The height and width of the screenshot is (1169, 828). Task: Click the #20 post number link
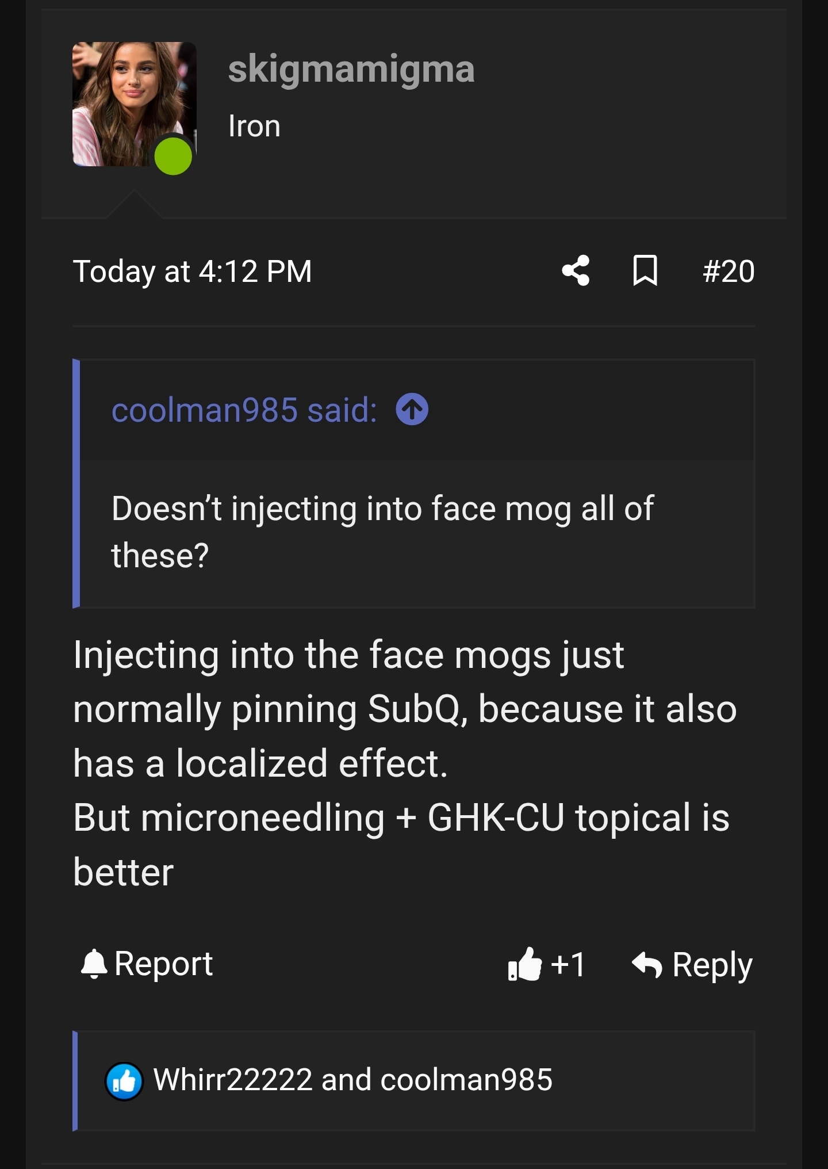[x=728, y=271]
